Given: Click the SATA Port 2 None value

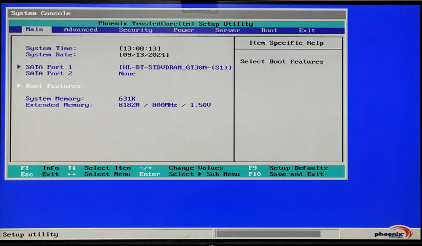Looking at the screenshot, I should 127,74.
